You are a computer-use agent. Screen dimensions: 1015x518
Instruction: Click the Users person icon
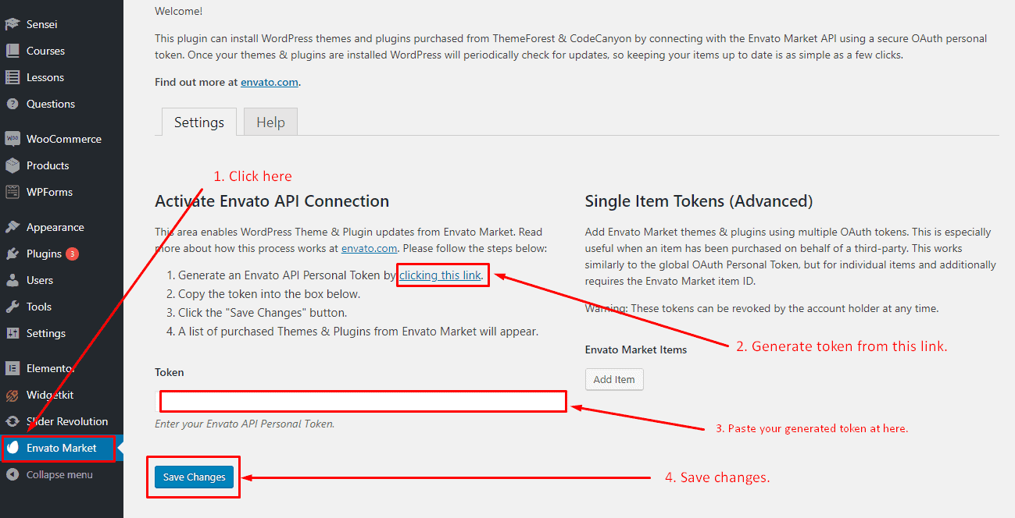pyautogui.click(x=13, y=280)
